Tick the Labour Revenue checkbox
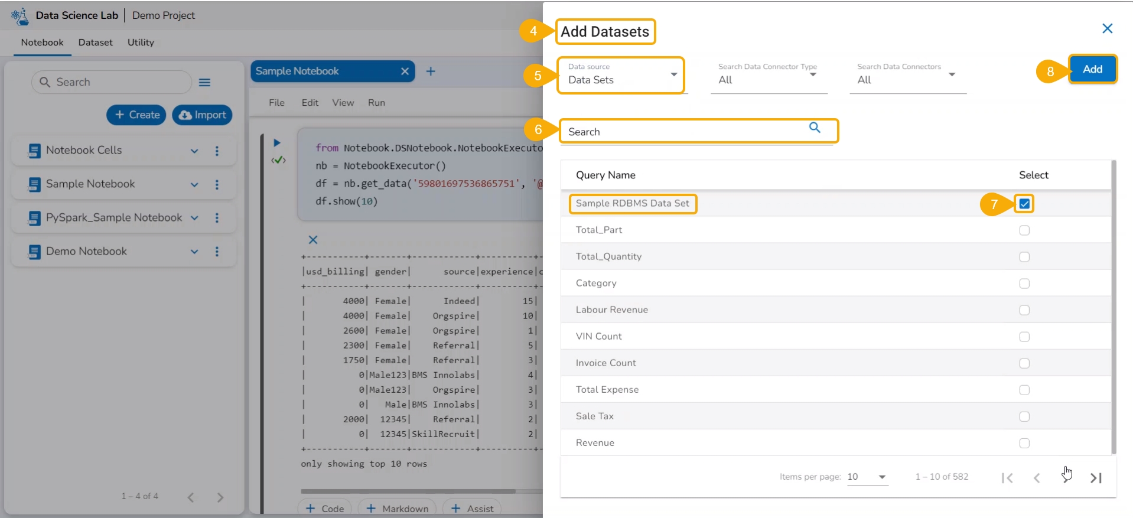 coord(1024,310)
